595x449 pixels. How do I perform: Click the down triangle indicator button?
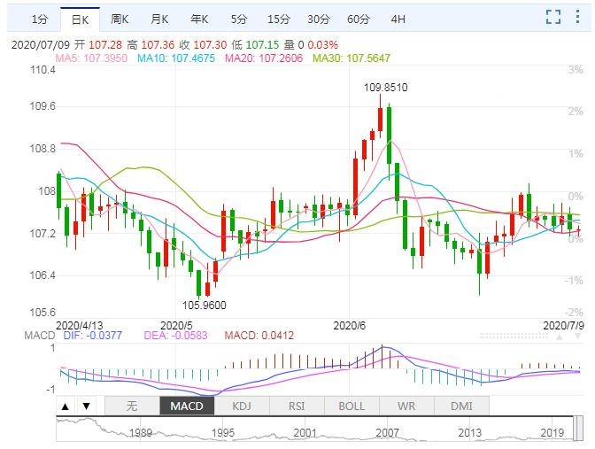tap(86, 406)
